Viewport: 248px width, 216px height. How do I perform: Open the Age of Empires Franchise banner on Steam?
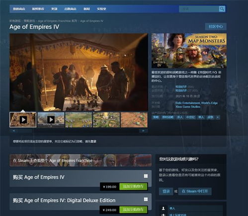pos(81,160)
